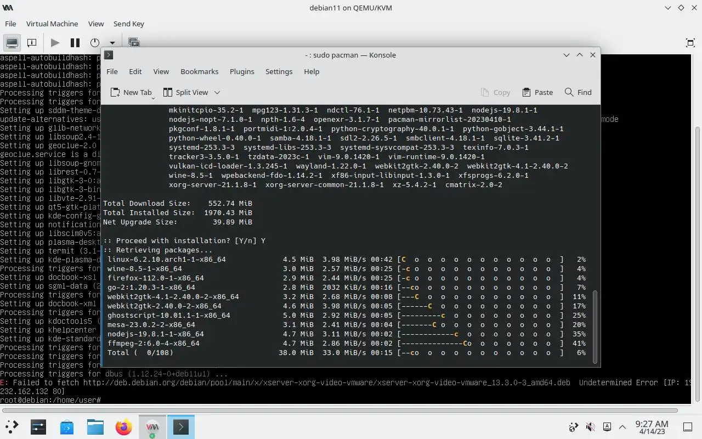Click the Copy toolbar button
The height and width of the screenshot is (439, 702).
click(495, 92)
